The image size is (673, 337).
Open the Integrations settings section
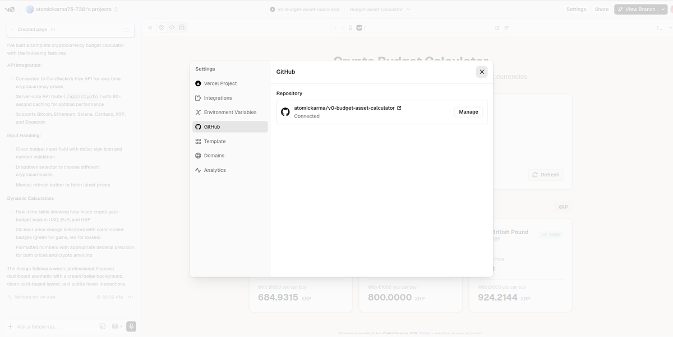pos(230,98)
